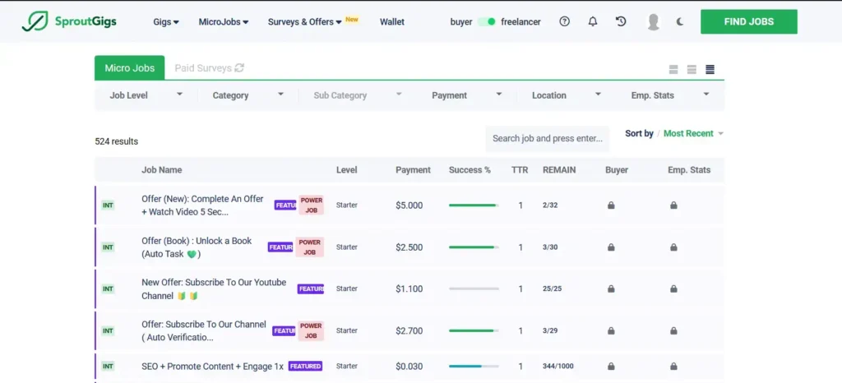The height and width of the screenshot is (383, 842).
Task: Select the Micro Jobs tab
Action: pyautogui.click(x=129, y=68)
